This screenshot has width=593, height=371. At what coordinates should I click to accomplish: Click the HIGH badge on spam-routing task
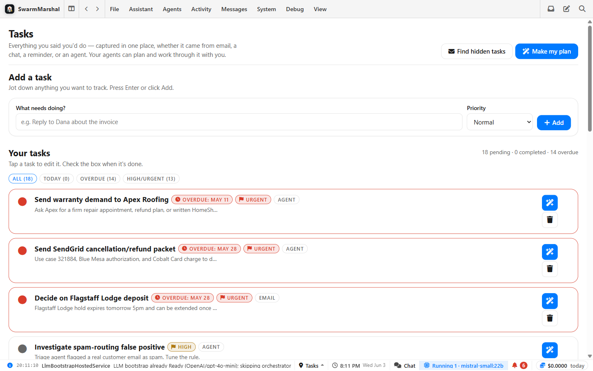[x=181, y=347]
